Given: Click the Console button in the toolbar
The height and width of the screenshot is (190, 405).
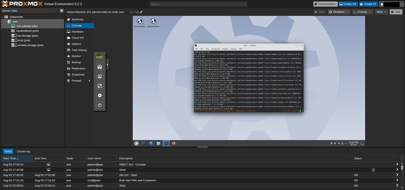Looking at the screenshot, I should (x=360, y=12).
